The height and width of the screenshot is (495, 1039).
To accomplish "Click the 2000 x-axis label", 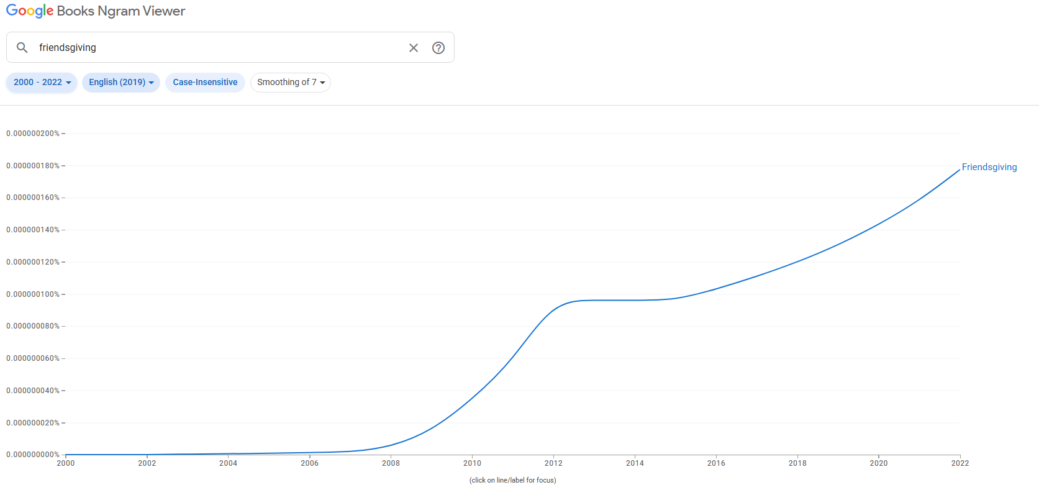I will pyautogui.click(x=66, y=463).
